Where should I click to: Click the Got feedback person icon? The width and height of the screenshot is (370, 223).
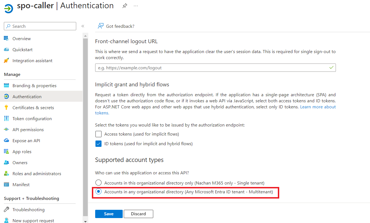point(100,26)
